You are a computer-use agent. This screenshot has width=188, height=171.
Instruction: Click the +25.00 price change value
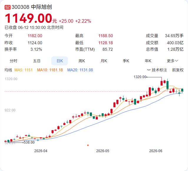[x=66, y=21]
